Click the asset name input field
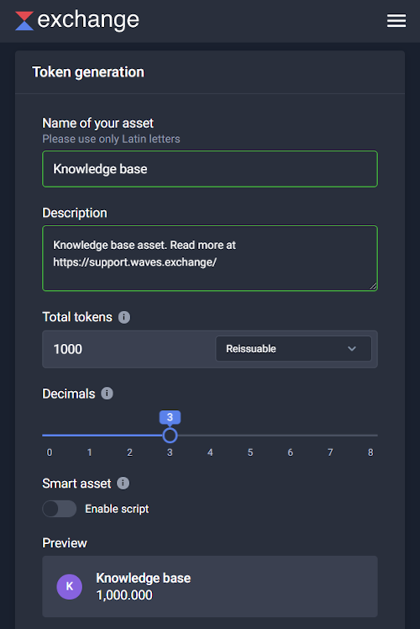420x629 pixels. click(210, 169)
